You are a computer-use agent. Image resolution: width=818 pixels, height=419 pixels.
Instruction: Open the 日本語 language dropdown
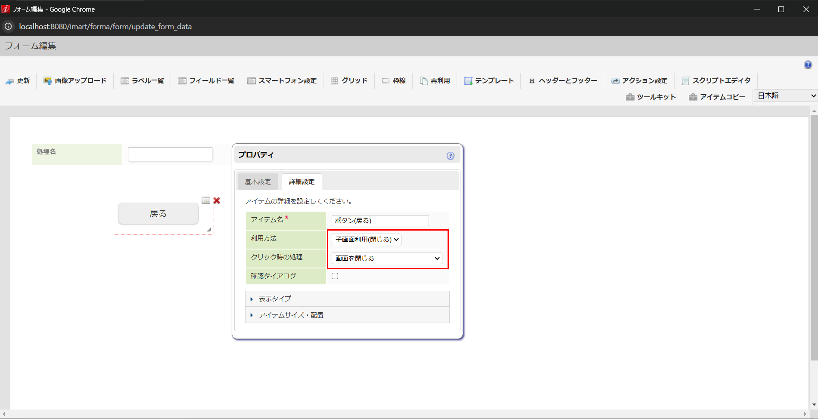pyautogui.click(x=785, y=96)
